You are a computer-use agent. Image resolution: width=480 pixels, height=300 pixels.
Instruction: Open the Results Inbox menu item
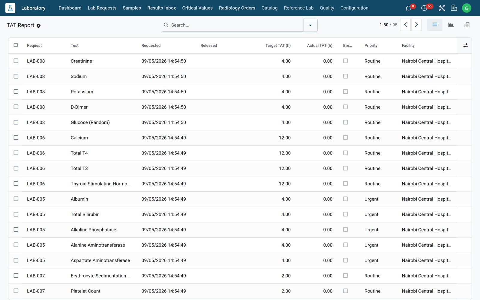pyautogui.click(x=161, y=8)
